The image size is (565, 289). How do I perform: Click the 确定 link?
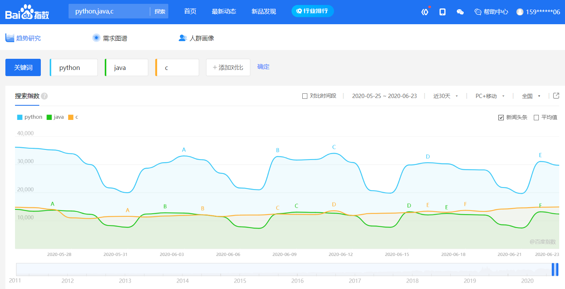pyautogui.click(x=263, y=67)
